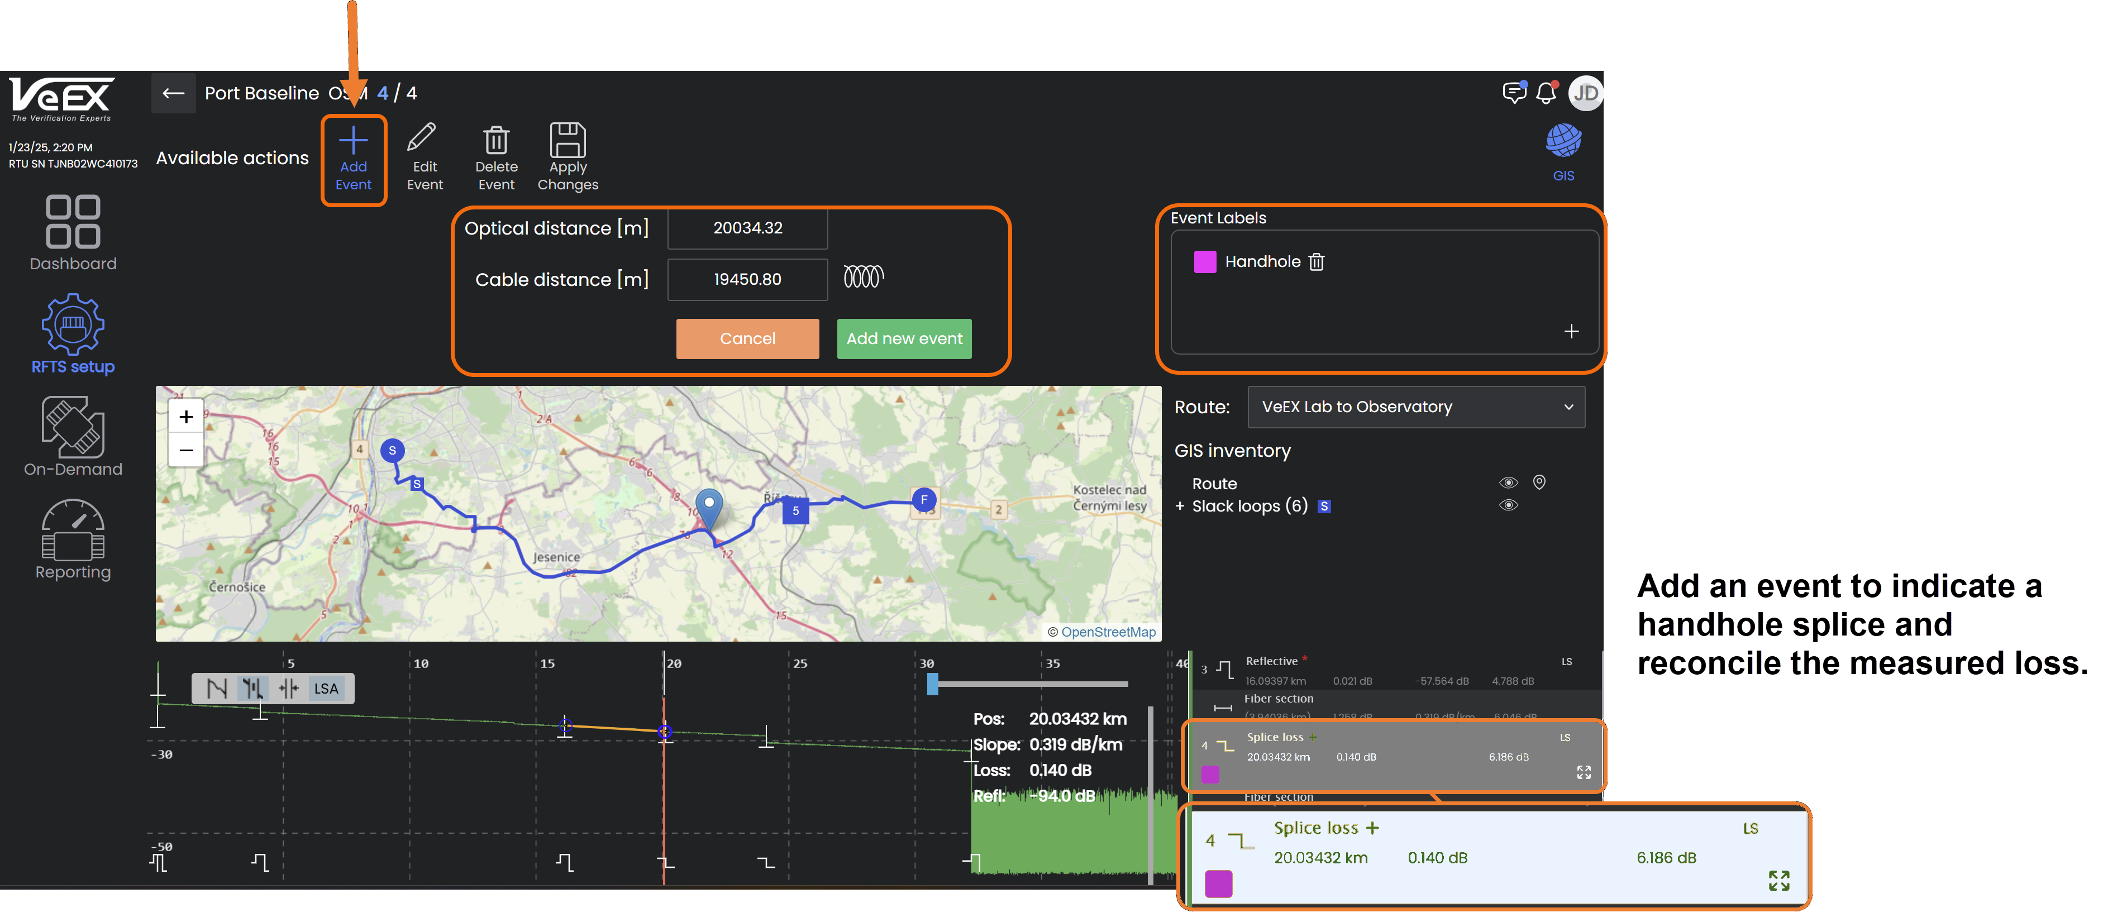Expand the Slack loops (6) item

click(x=1180, y=507)
